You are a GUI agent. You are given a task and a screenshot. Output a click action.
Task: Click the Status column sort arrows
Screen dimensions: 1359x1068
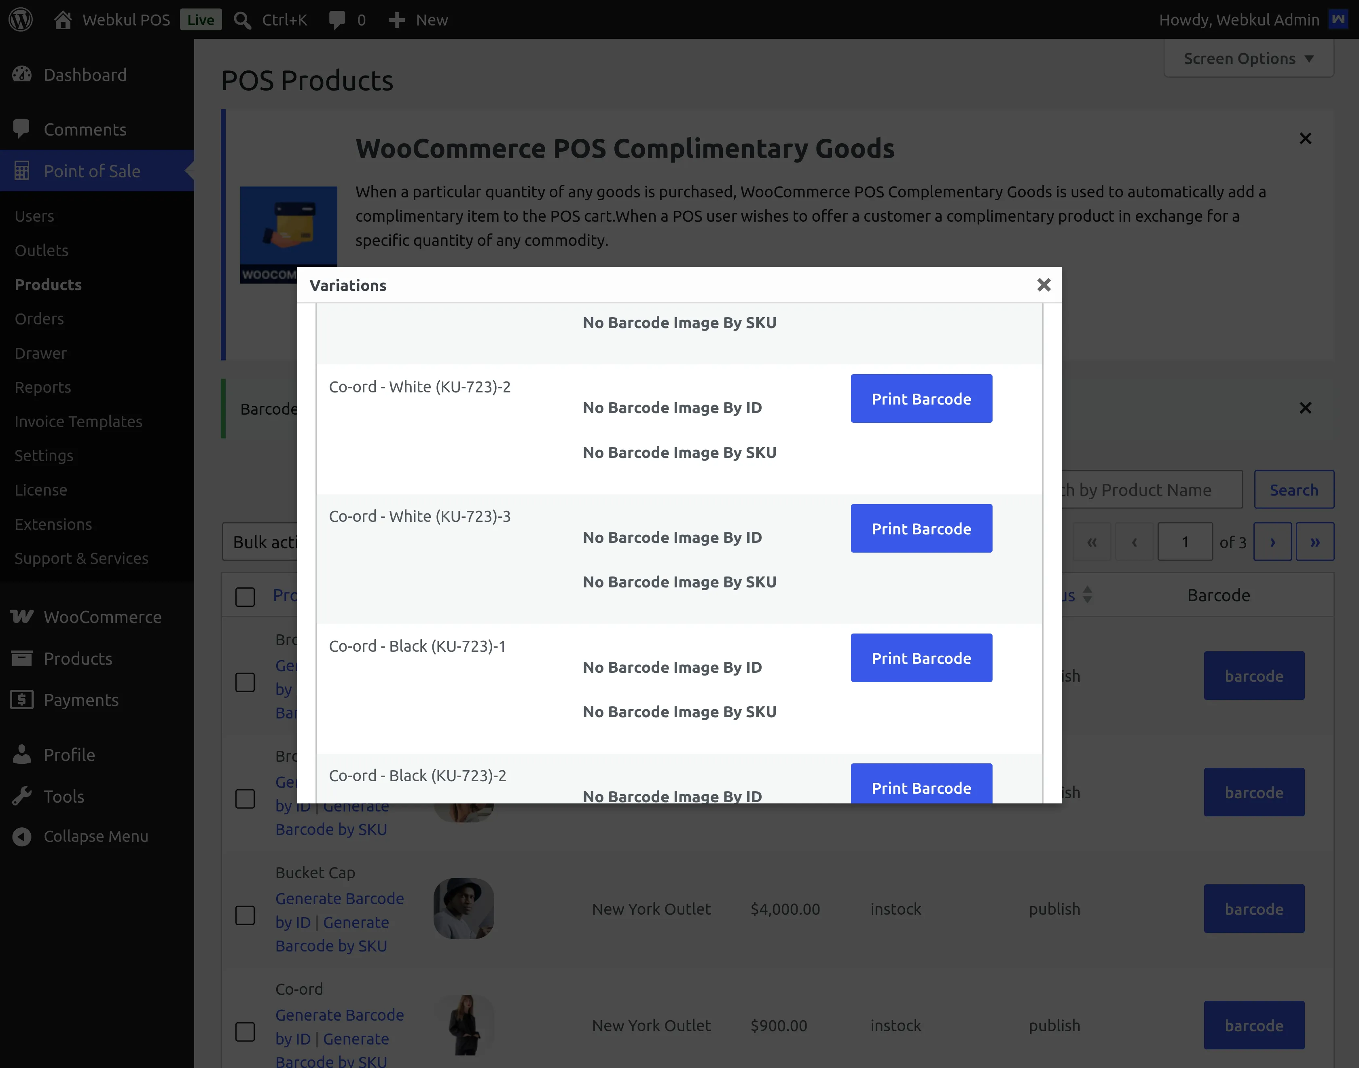coord(1087,594)
